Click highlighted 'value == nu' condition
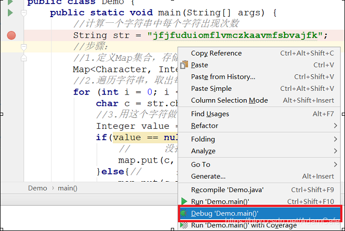 pyautogui.click(x=145, y=138)
